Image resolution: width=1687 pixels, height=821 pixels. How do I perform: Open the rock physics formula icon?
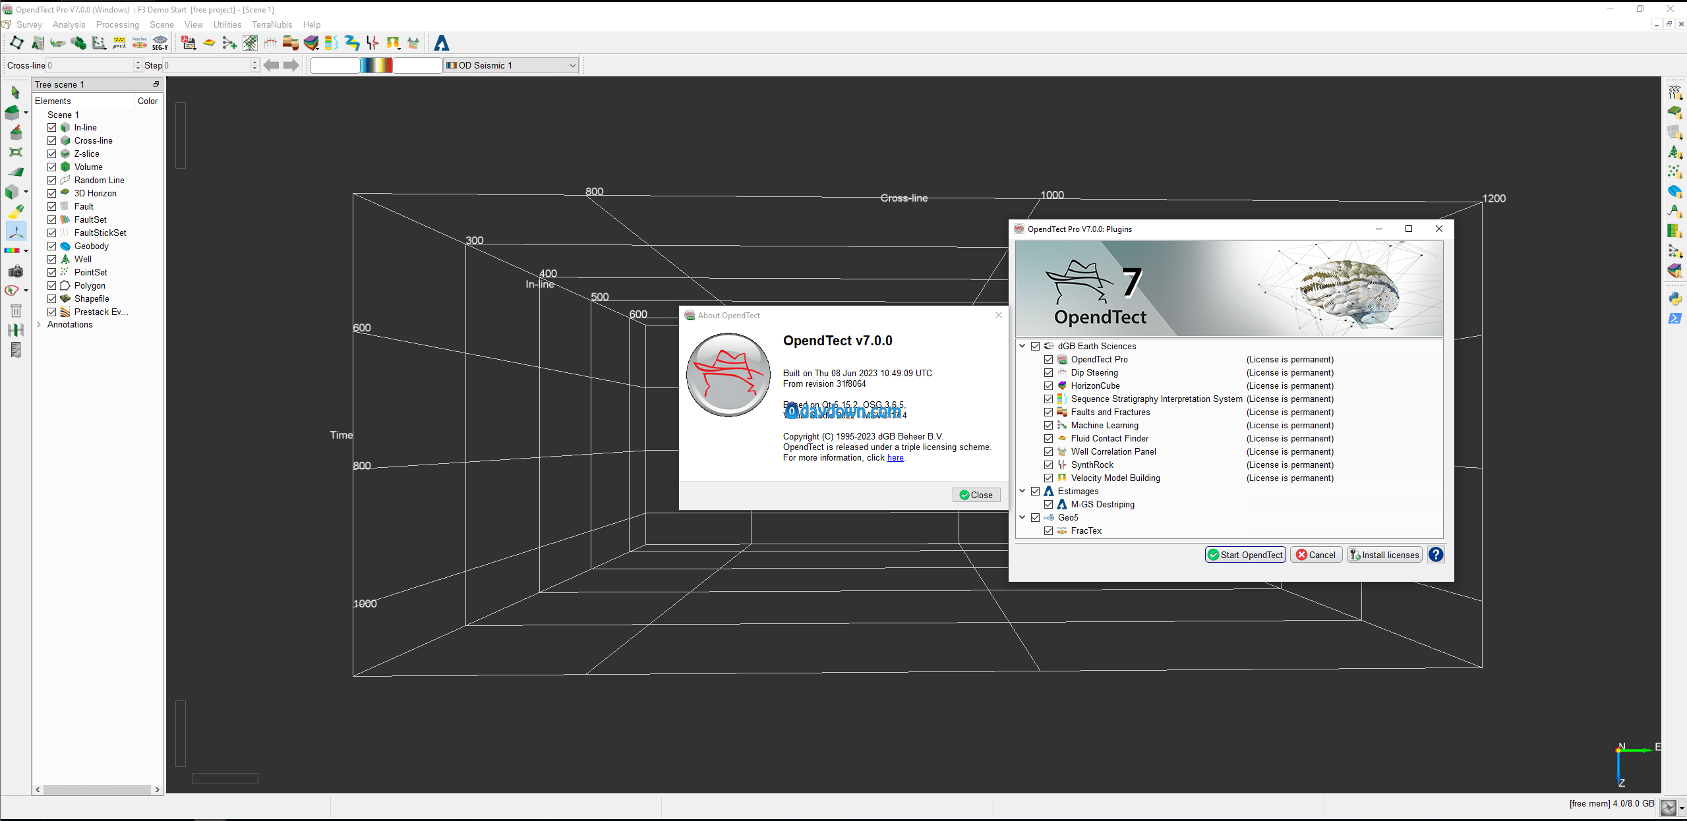pos(119,43)
